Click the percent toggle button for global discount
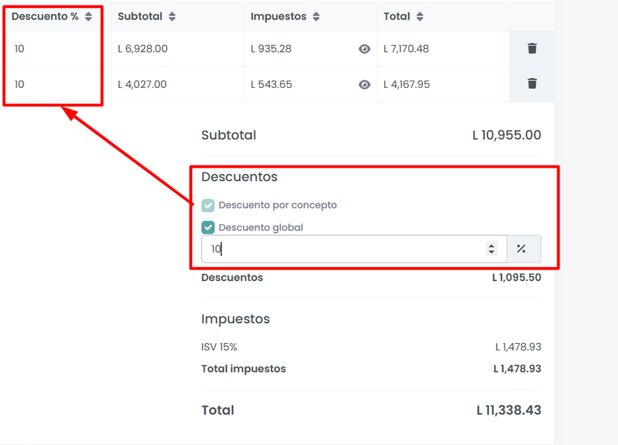Viewport: 618px width, 445px height. pos(521,249)
